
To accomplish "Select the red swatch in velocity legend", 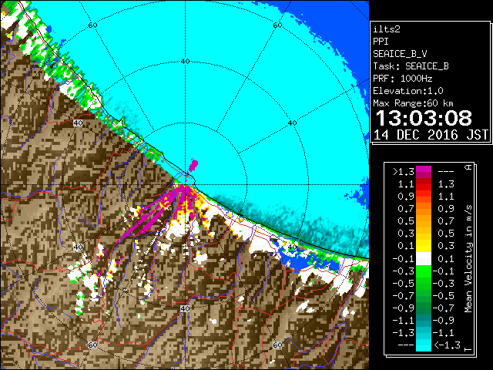I will (x=424, y=187).
